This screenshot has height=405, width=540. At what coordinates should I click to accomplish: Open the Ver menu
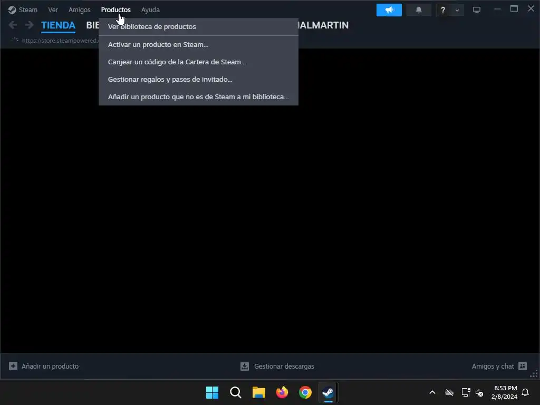click(53, 9)
